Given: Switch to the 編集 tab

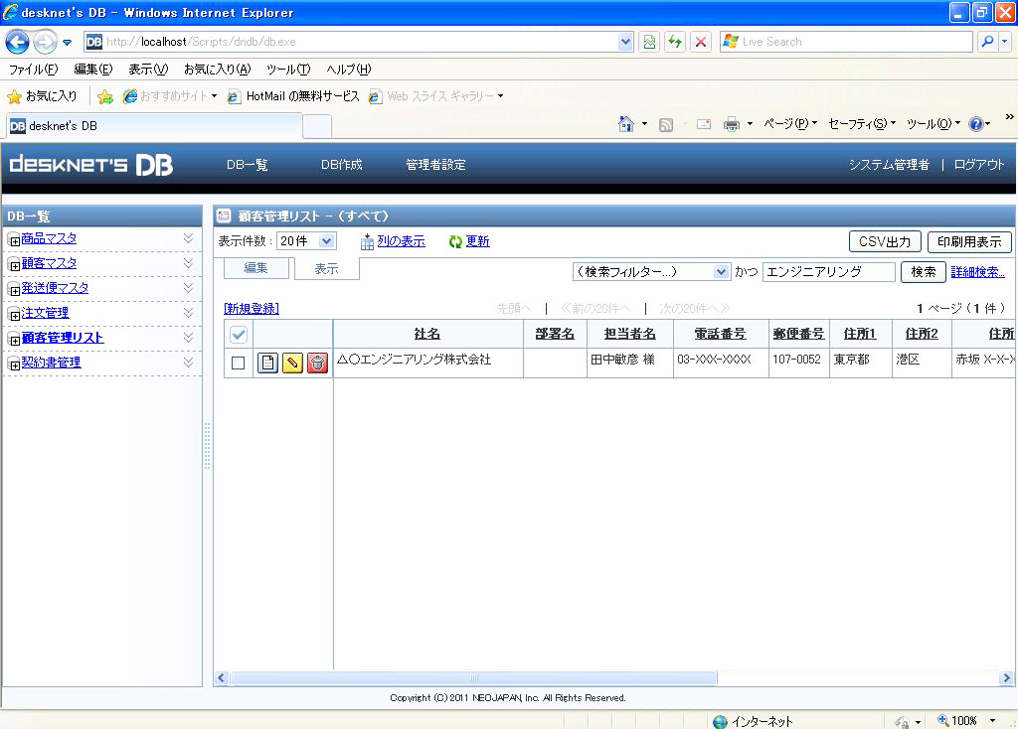Looking at the screenshot, I should coord(255,268).
